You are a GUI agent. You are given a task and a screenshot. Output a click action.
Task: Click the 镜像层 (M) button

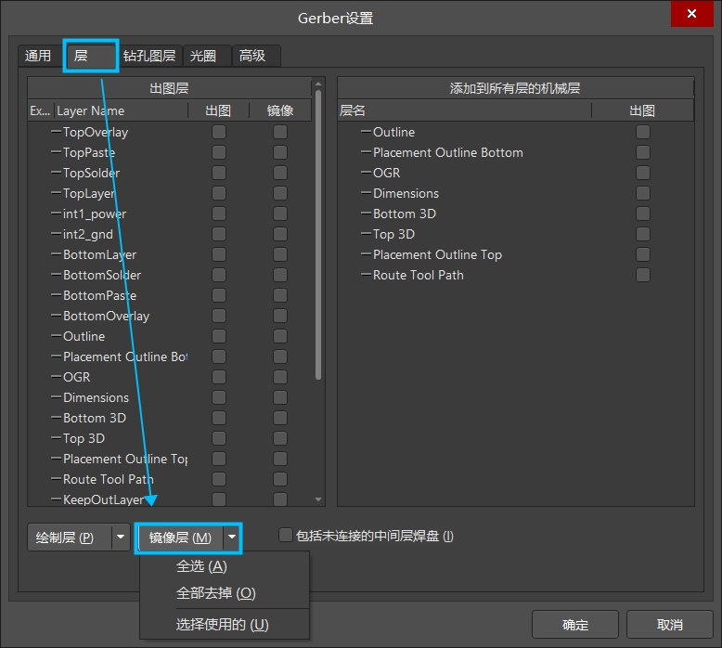[180, 538]
